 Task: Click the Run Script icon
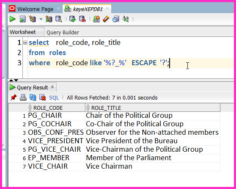tap(22, 19)
